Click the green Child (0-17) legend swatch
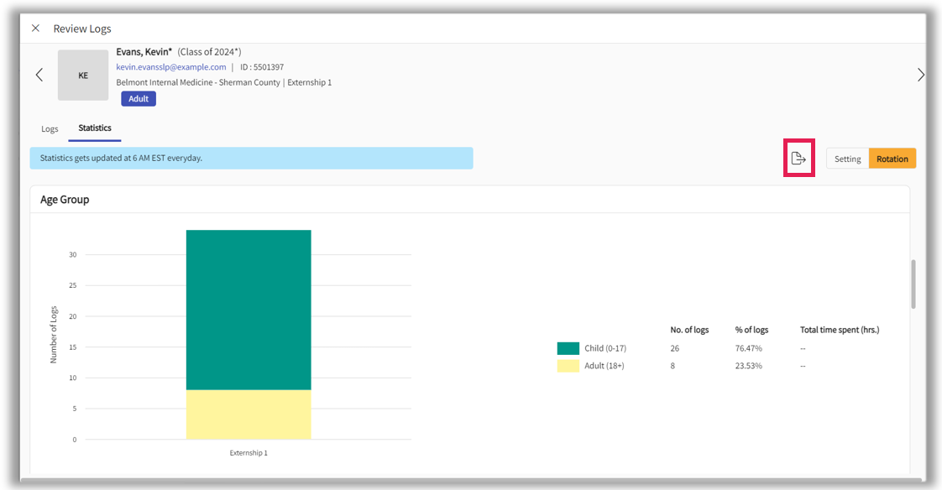 point(568,348)
